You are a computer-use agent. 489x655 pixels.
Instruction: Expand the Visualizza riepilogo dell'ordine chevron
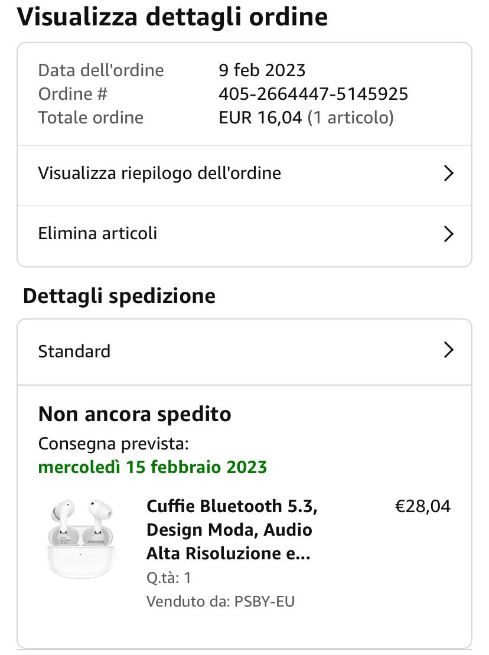pyautogui.click(x=448, y=173)
